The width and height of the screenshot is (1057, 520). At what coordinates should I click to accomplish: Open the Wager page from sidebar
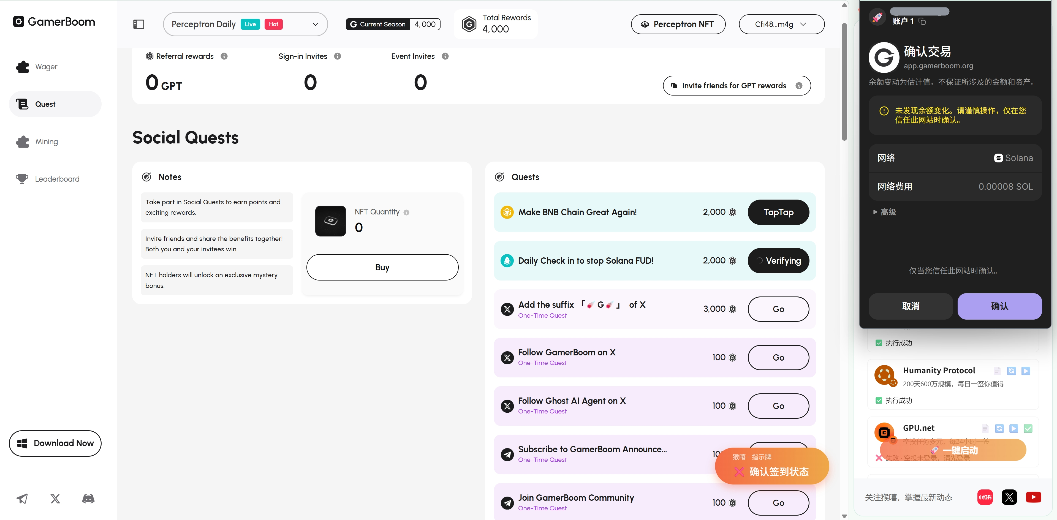click(x=55, y=66)
